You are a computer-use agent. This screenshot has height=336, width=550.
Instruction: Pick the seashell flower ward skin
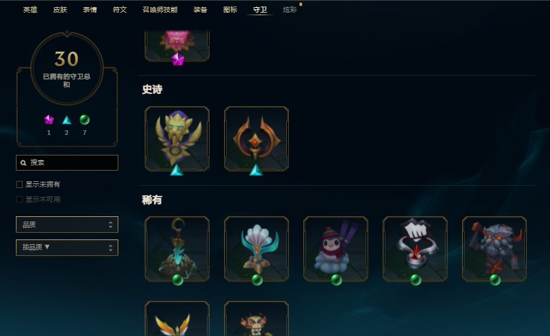tap(256, 249)
